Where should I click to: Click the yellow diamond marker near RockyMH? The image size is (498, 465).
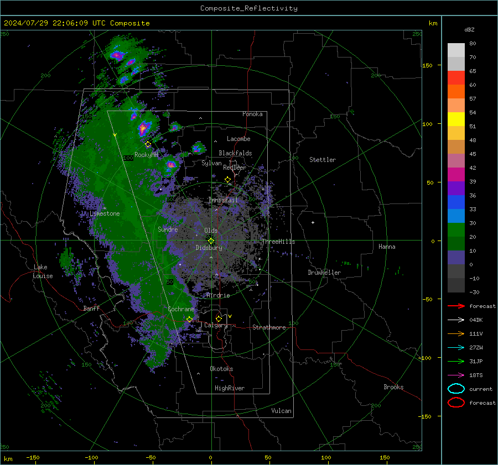pos(148,144)
